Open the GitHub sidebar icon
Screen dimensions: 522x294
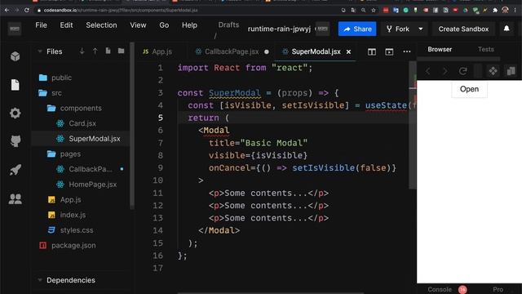(x=15, y=141)
